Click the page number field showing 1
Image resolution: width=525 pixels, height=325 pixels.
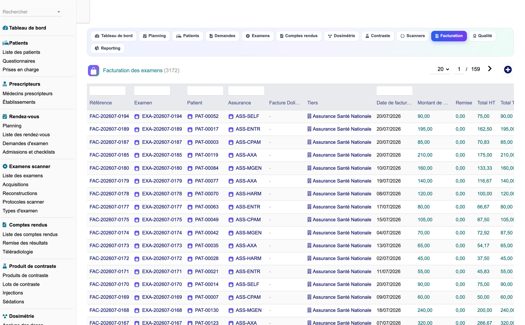click(459, 69)
